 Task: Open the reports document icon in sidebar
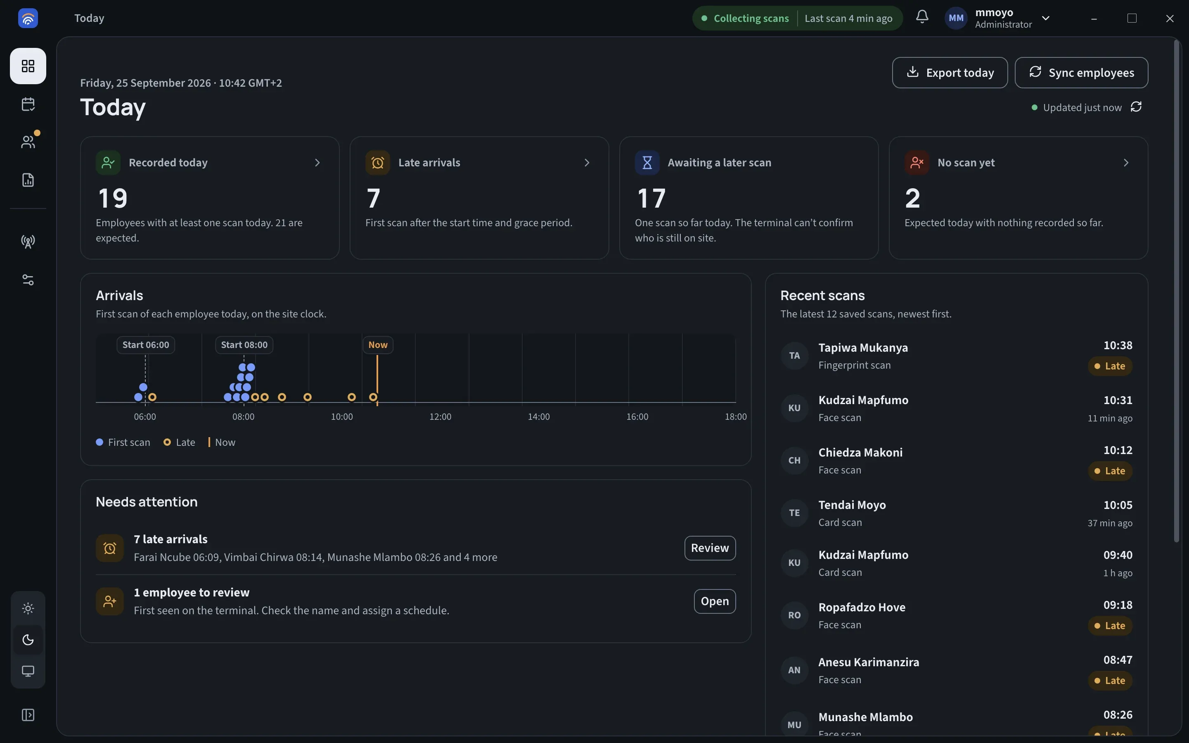(28, 180)
